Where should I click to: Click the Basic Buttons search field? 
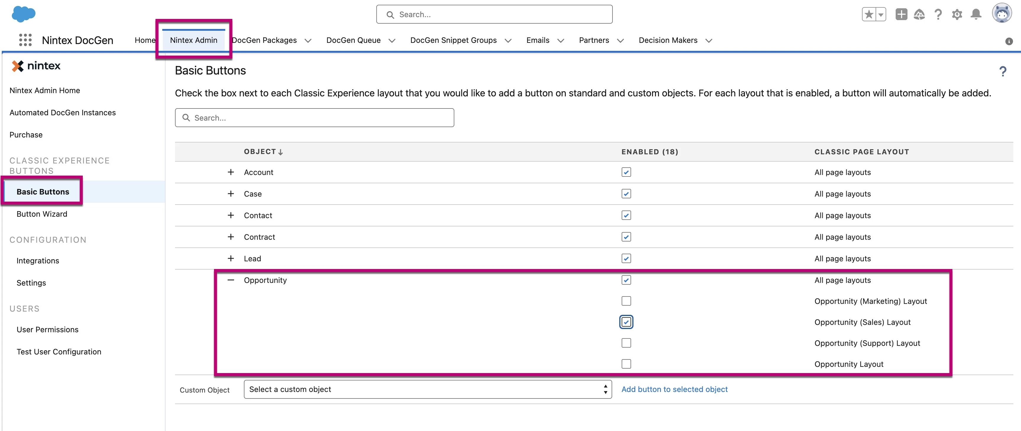314,118
